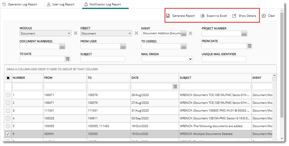Check the box for row 1
This screenshot has width=289, height=146.
pyautogui.click(x=8, y=95)
